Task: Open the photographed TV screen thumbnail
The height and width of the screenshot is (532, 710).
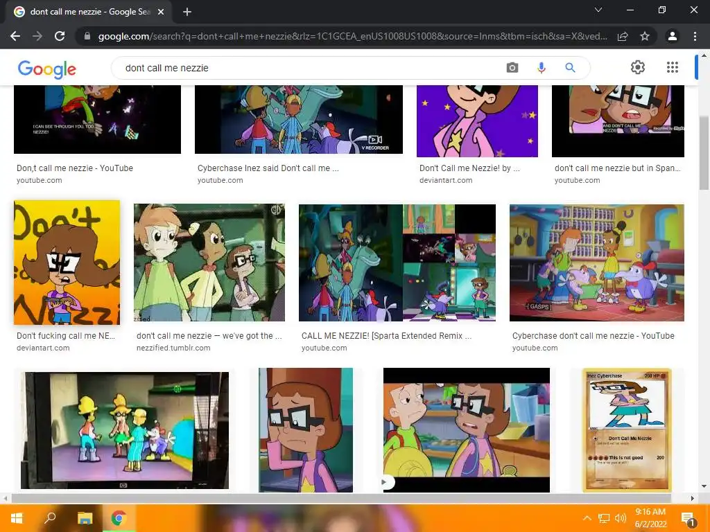Action: coord(125,430)
